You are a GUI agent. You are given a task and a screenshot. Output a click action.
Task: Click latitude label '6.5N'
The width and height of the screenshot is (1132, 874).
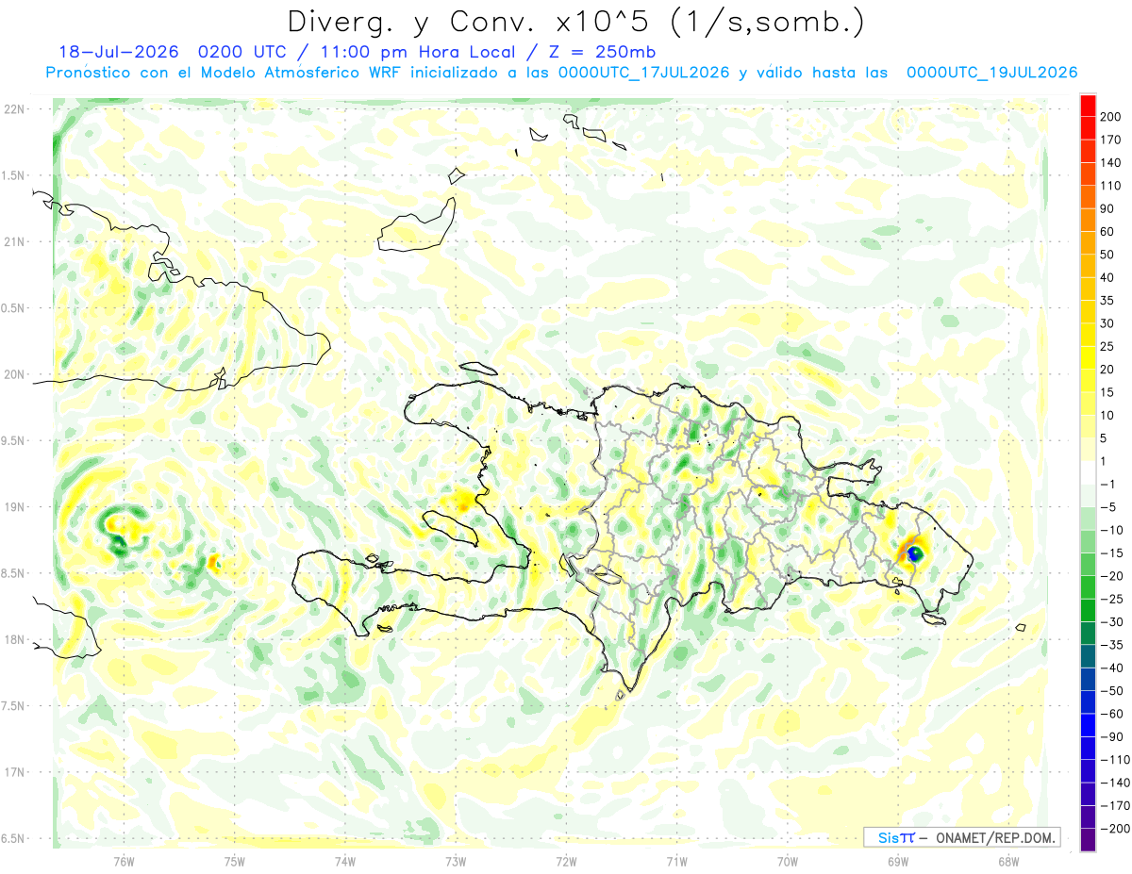pyautogui.click(x=12, y=838)
